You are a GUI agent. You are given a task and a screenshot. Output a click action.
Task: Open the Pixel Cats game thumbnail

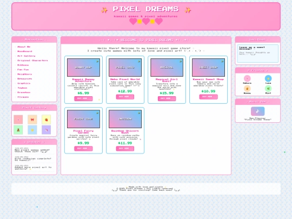point(125,68)
